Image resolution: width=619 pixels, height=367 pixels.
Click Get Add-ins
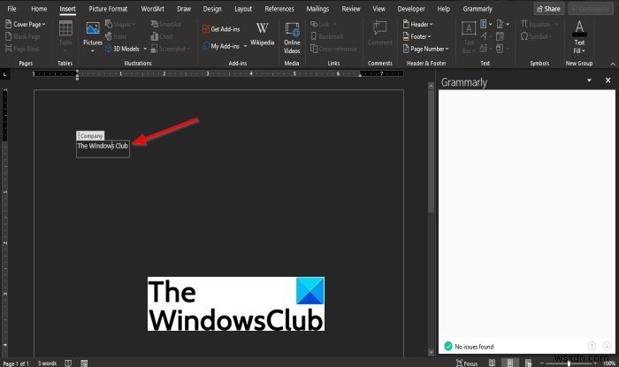221,29
